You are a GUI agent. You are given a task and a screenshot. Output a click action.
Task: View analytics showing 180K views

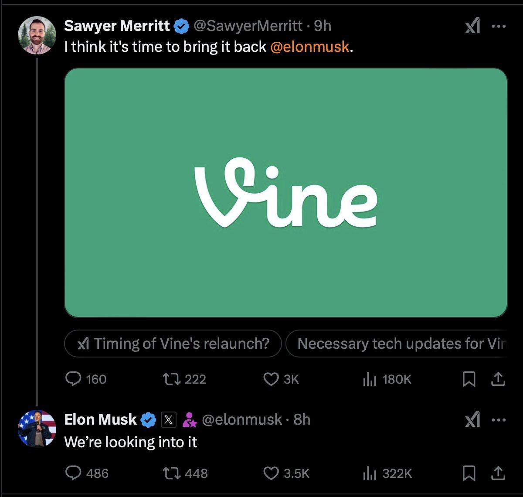click(369, 380)
